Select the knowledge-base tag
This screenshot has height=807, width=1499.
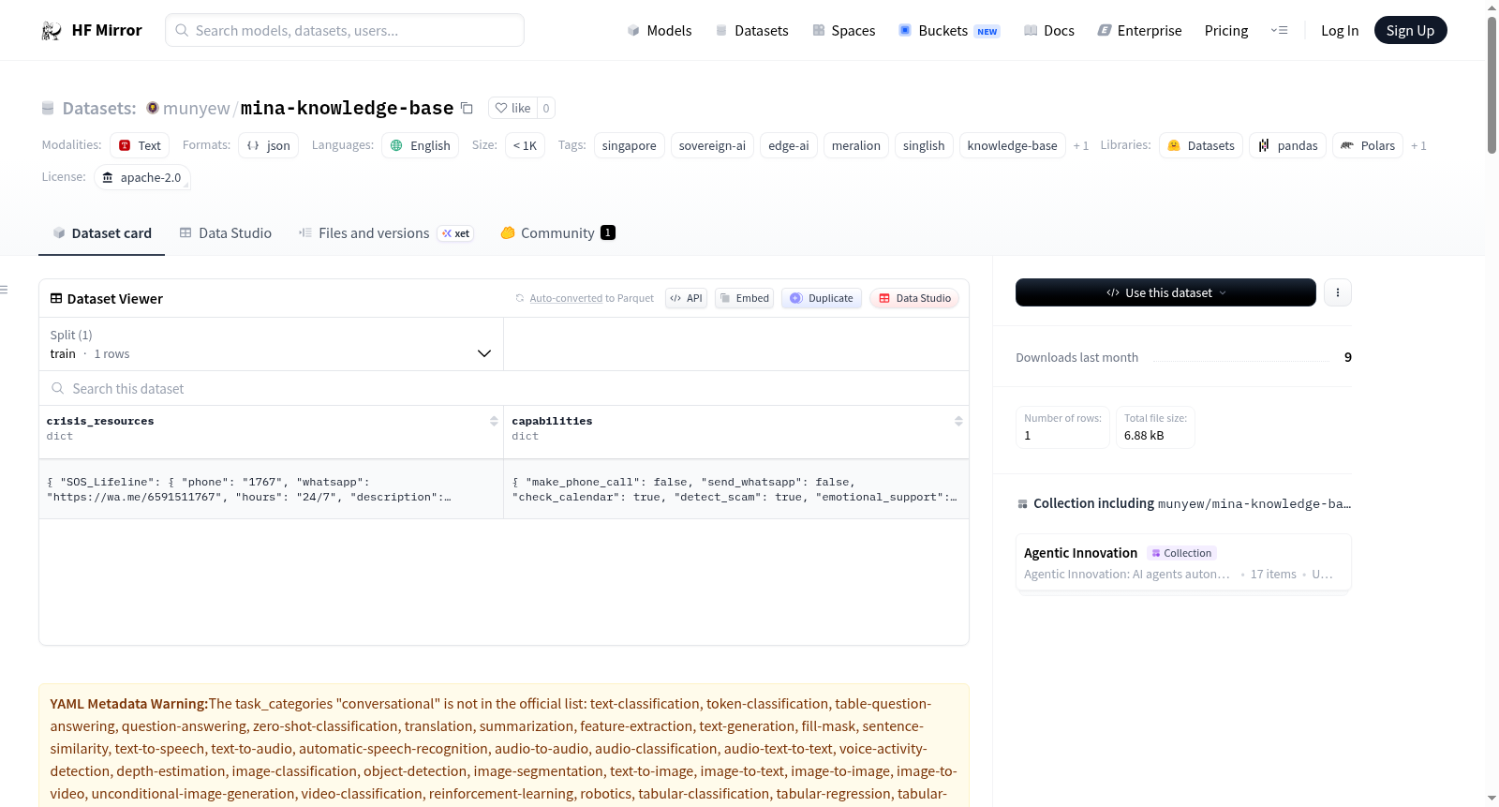[1012, 145]
